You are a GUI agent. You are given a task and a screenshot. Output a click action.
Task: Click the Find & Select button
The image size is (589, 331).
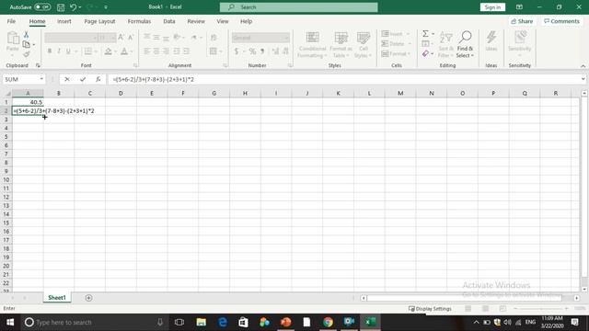(x=465, y=44)
